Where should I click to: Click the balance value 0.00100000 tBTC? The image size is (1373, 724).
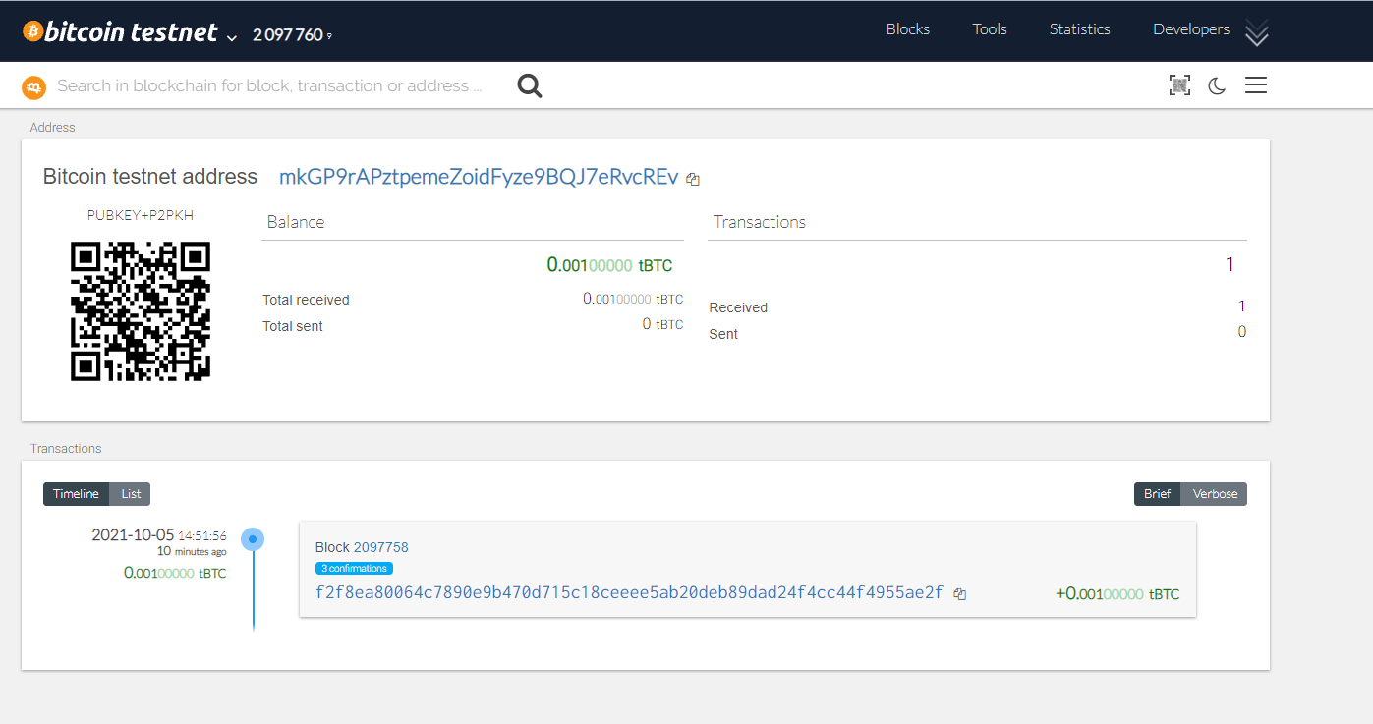click(x=609, y=265)
